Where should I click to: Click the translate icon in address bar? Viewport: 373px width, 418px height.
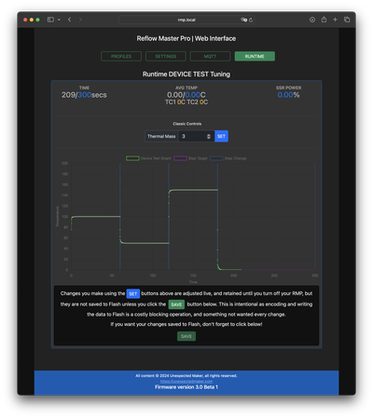[243, 20]
